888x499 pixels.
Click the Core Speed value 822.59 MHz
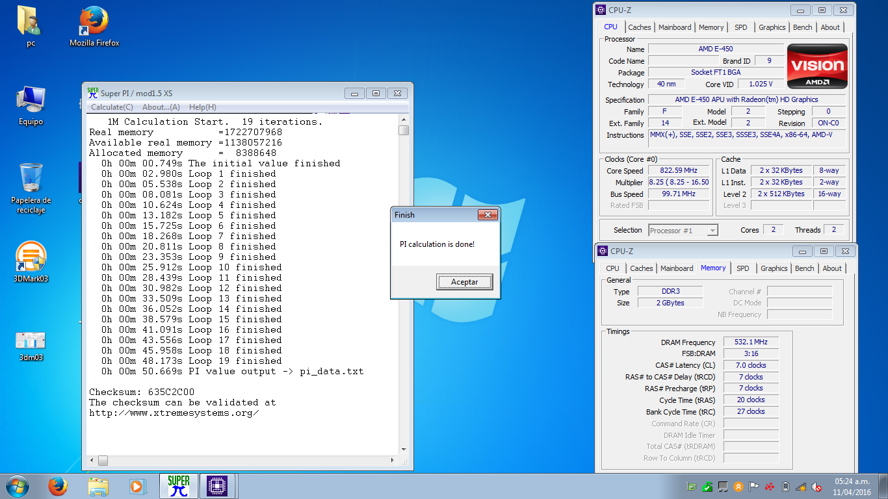pos(679,170)
